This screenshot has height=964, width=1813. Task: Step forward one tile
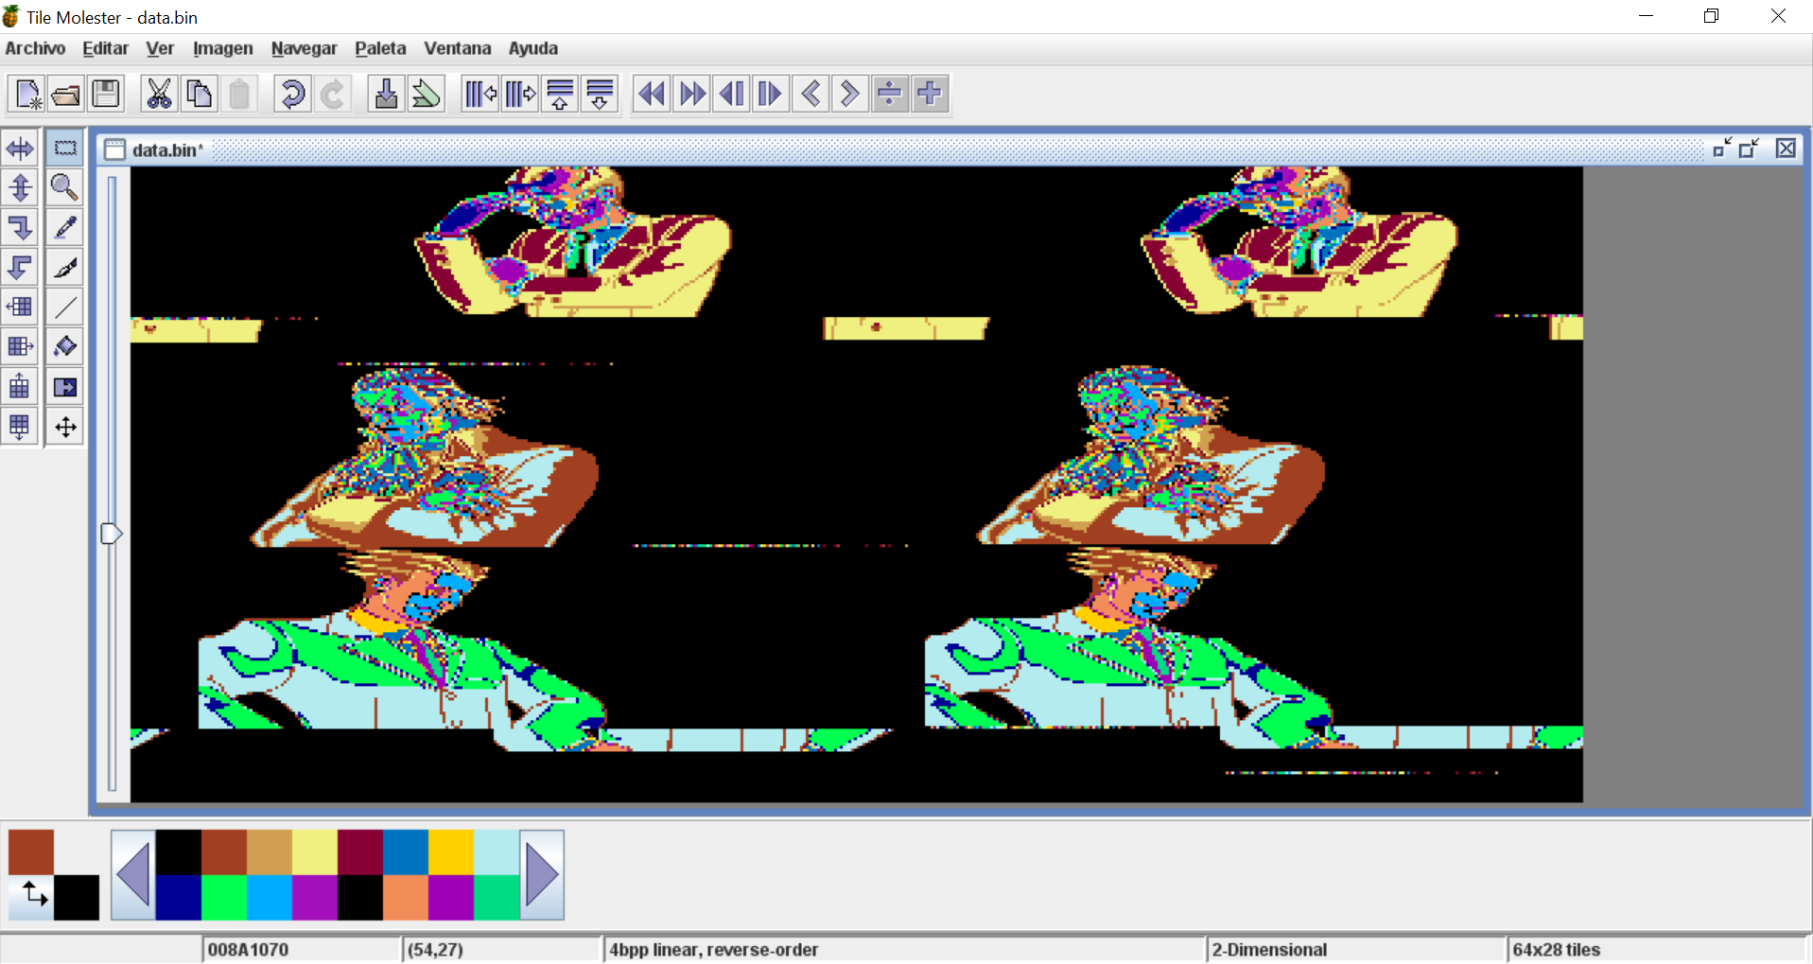[850, 94]
